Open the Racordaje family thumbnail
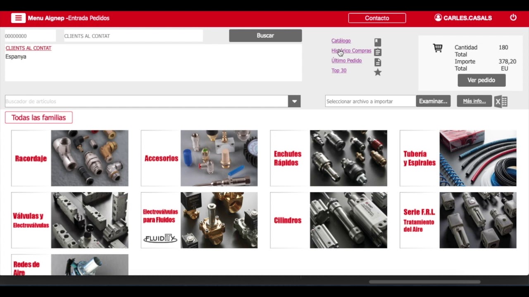Image resolution: width=529 pixels, height=297 pixels. pyautogui.click(x=70, y=158)
